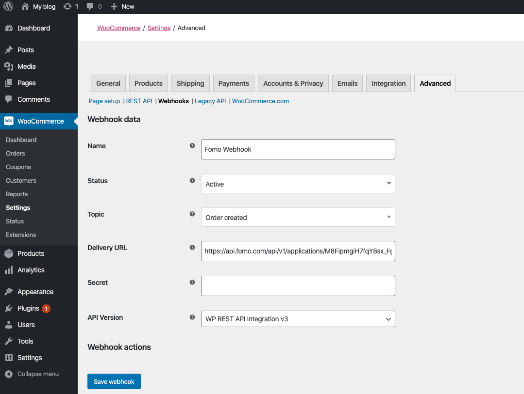
Task: Click the Dashboard gauge icon in the sidebar
Action: click(9, 29)
